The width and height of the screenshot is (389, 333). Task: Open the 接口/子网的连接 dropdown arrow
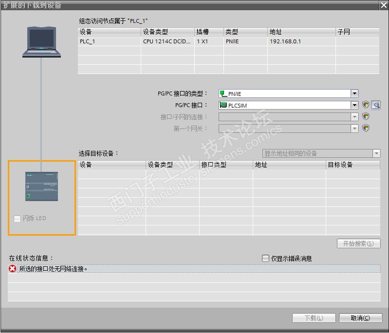(354, 117)
